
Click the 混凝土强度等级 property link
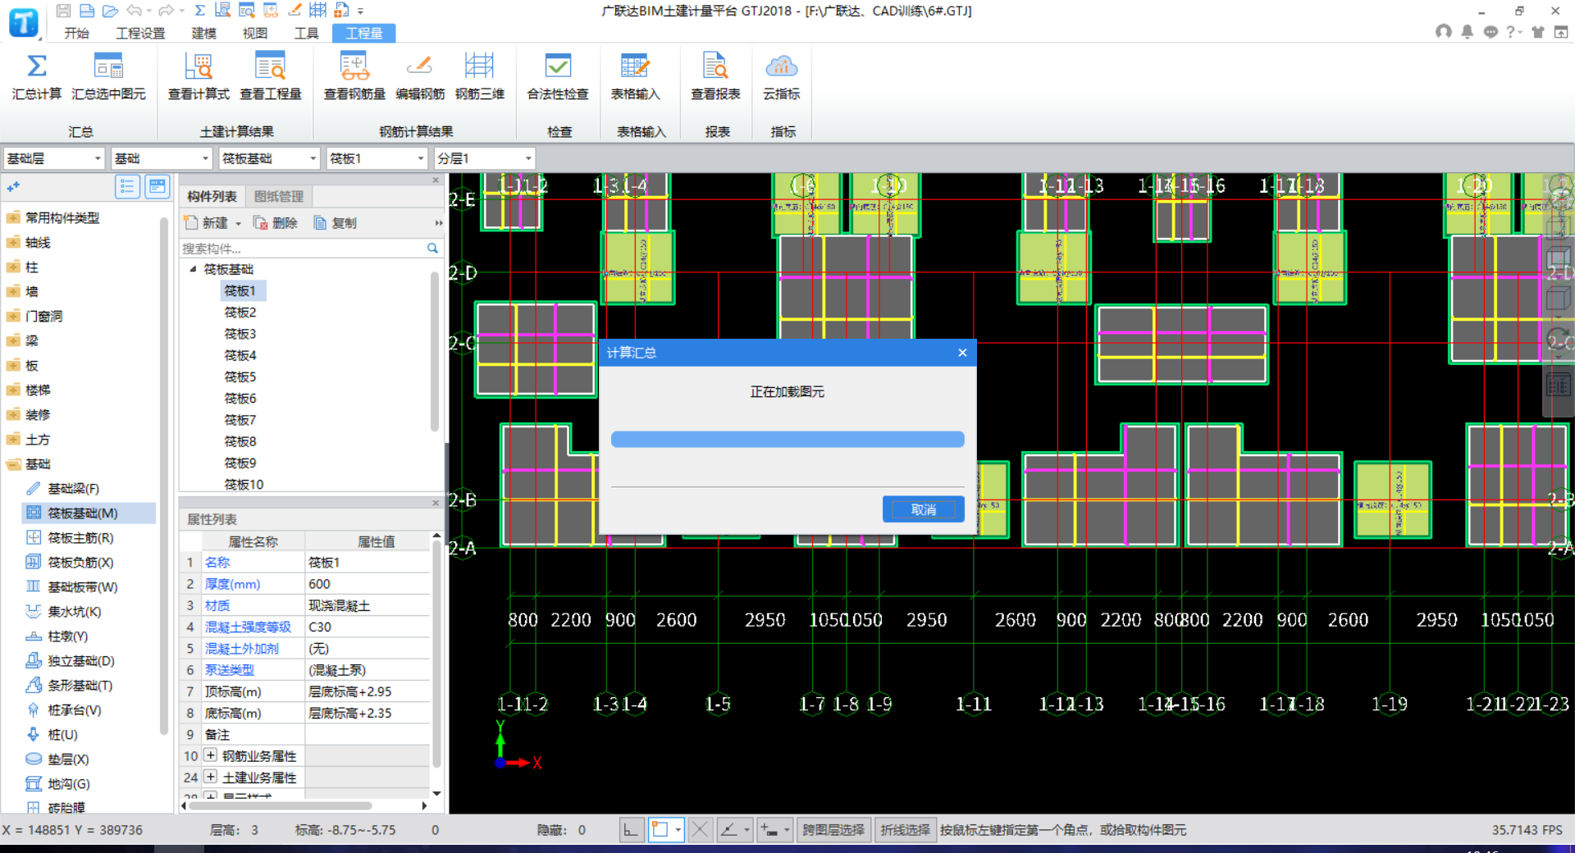(248, 627)
